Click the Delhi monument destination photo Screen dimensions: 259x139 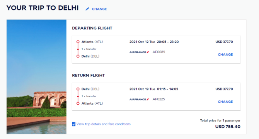(x=36, y=77)
